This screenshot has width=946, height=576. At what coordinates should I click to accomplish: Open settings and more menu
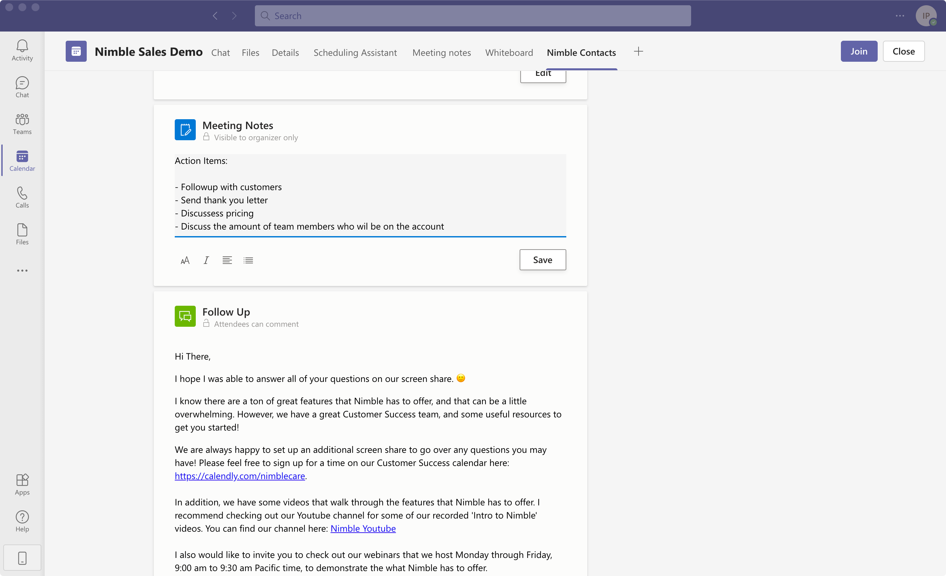tap(900, 16)
